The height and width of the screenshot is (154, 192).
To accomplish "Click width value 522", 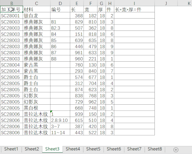I will pos(91,132).
